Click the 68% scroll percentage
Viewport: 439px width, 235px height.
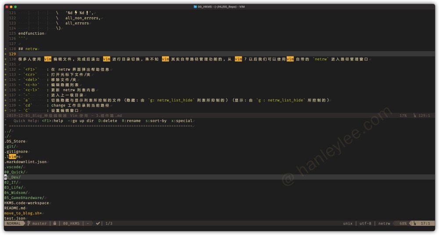(403, 223)
